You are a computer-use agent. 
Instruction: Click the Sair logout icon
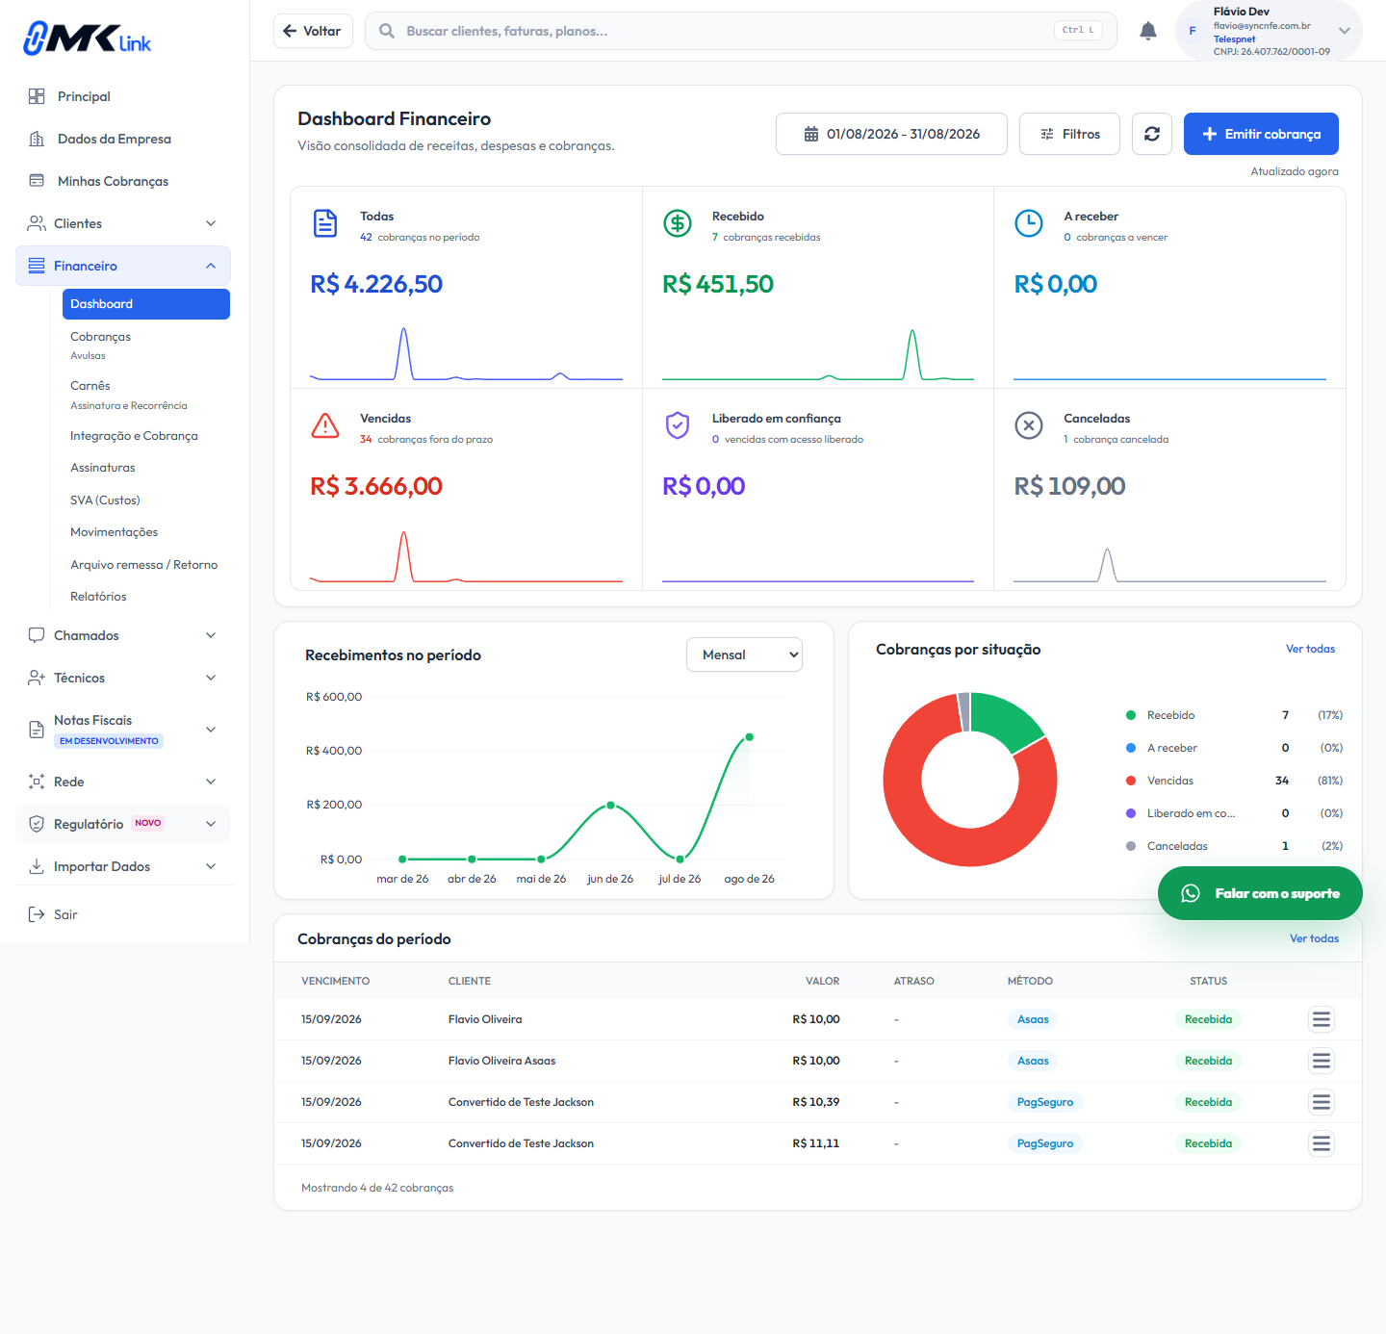pos(37,914)
